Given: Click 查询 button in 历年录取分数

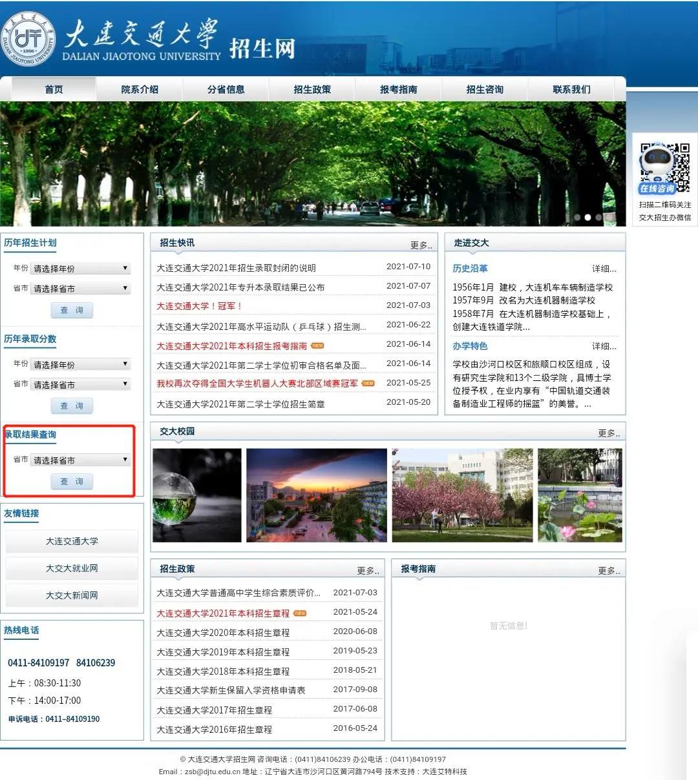Looking at the screenshot, I should tap(72, 405).
